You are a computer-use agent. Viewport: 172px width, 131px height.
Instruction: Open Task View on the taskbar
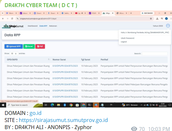46,105
